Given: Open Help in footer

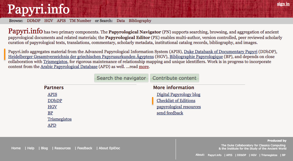Looking at the screenshot, I should tap(31, 148).
